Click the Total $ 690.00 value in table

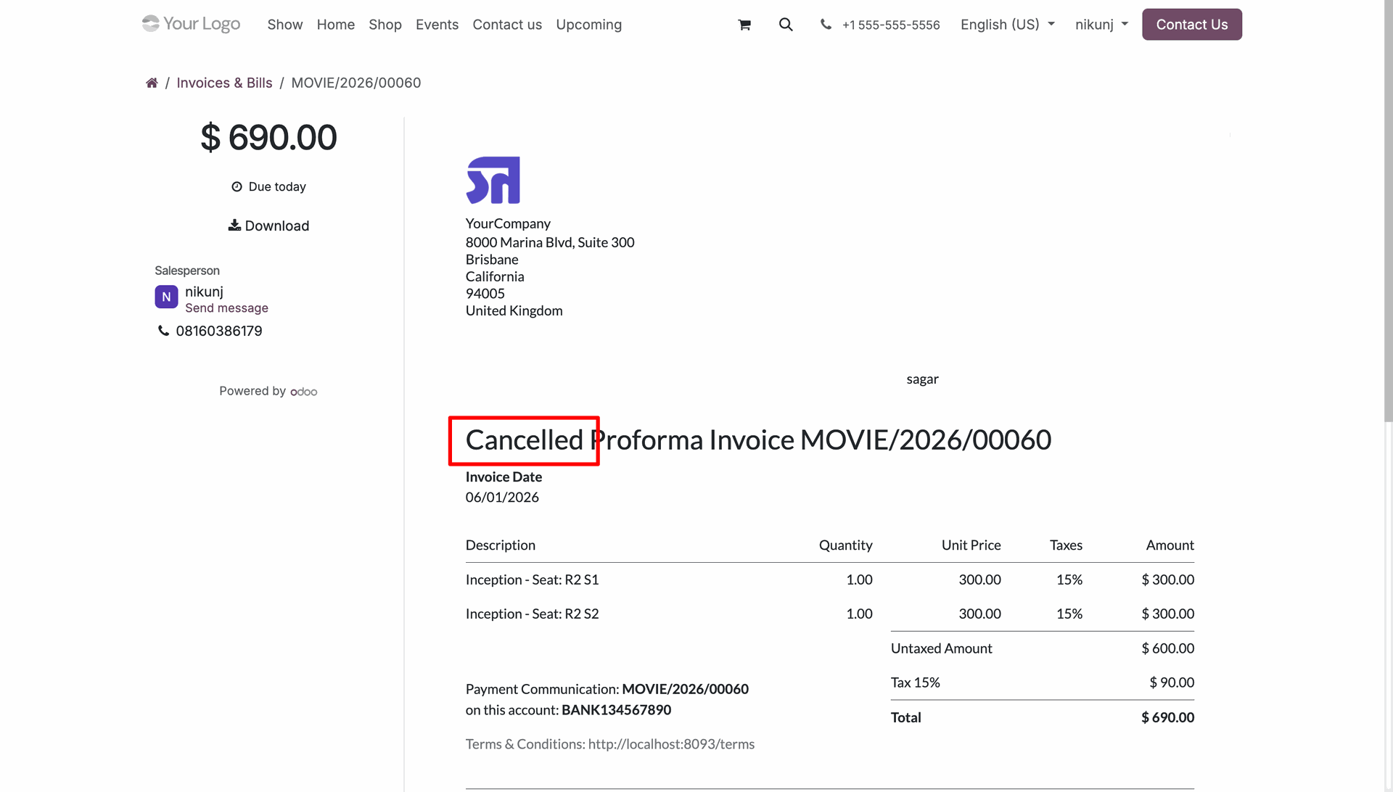point(1167,717)
